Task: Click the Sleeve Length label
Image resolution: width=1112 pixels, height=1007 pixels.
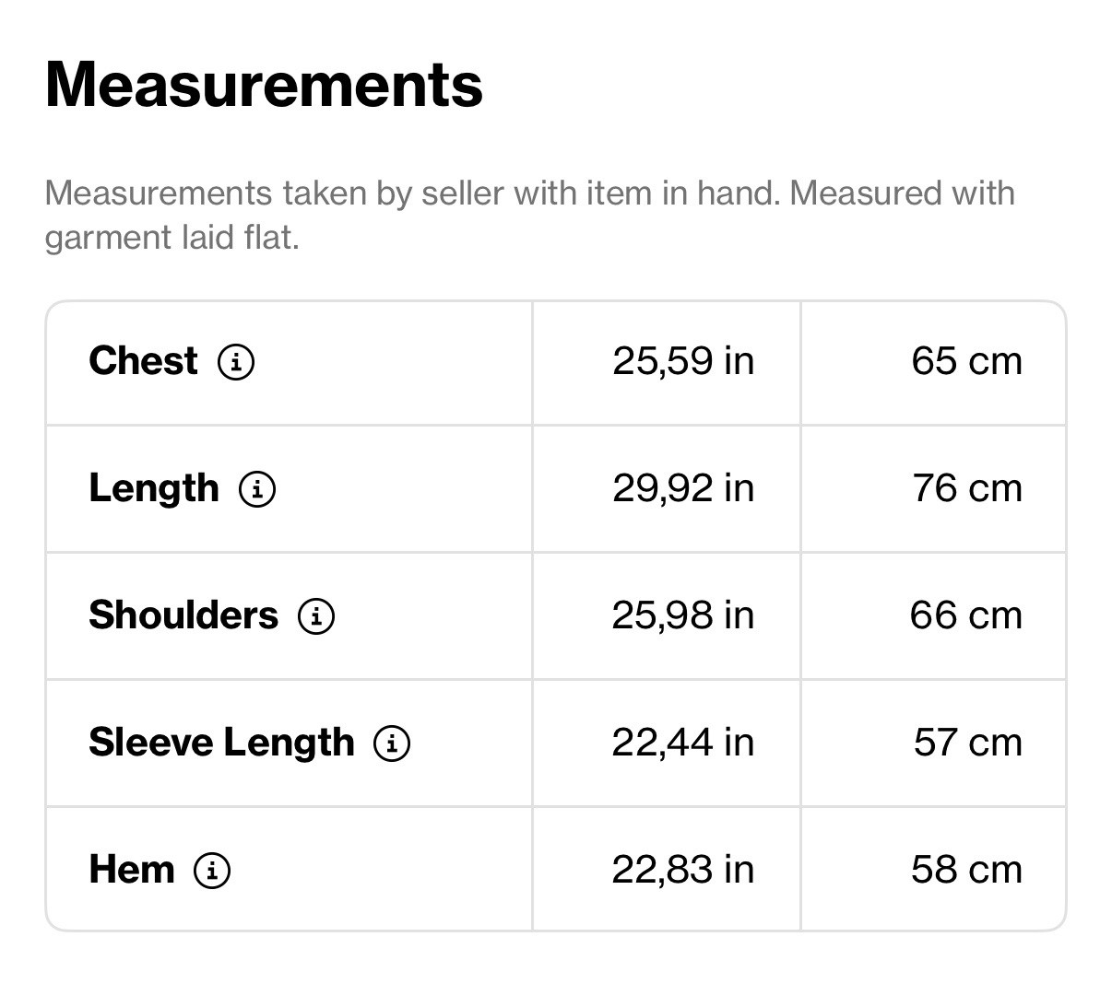Action: tap(221, 743)
